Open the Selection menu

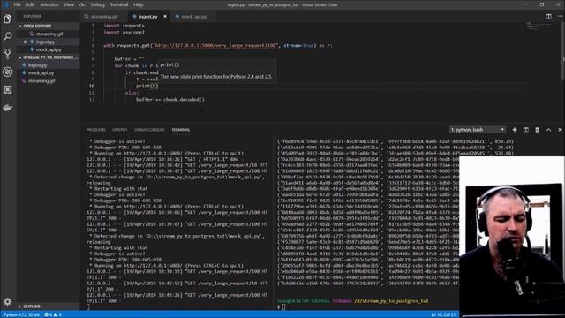(x=49, y=4)
